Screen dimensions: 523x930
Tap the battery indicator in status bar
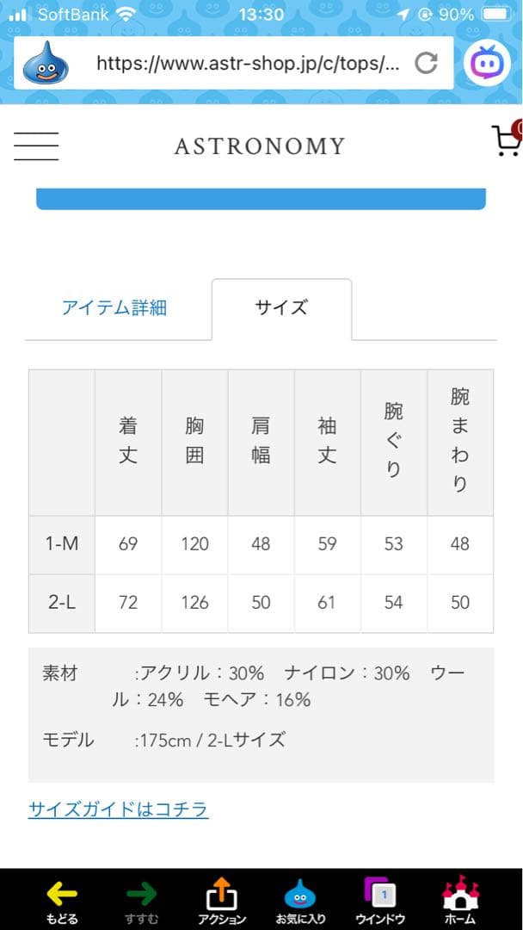point(495,15)
